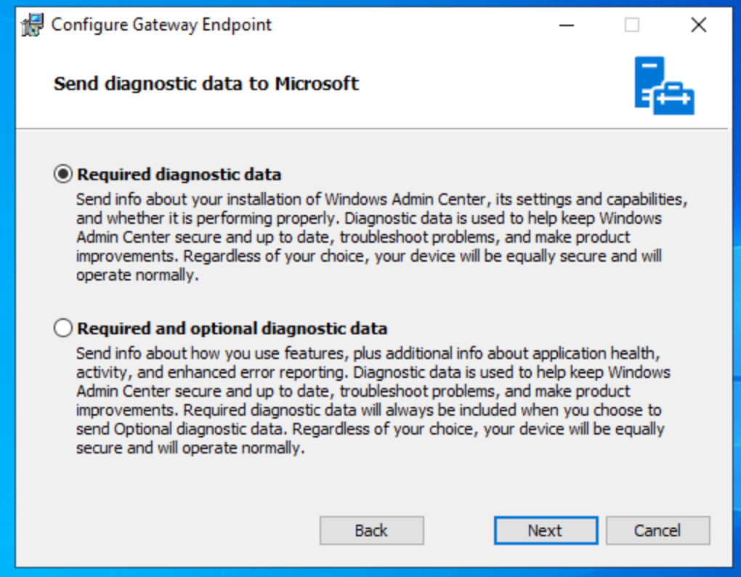Click the bold "Required diagnostic data" label
Screen dimensions: 741x577
coord(179,174)
